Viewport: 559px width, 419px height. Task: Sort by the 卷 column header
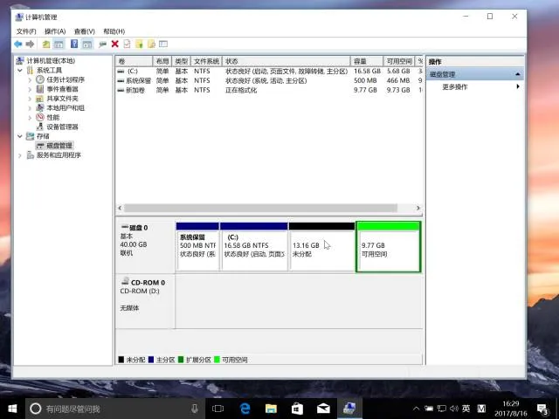(134, 61)
